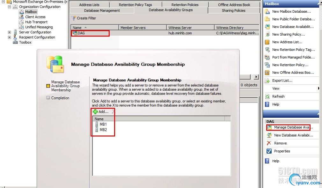This screenshot has height=188, width=322.
Task: Select the Manage Database Availability Group Membership step
Action: coord(65,86)
